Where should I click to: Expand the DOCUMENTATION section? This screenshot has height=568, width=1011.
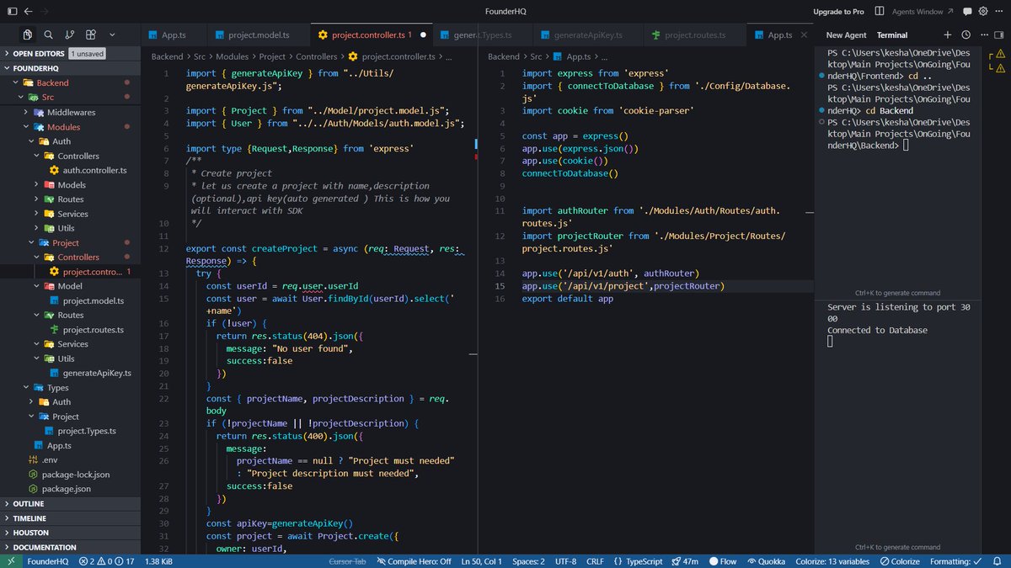70,547
